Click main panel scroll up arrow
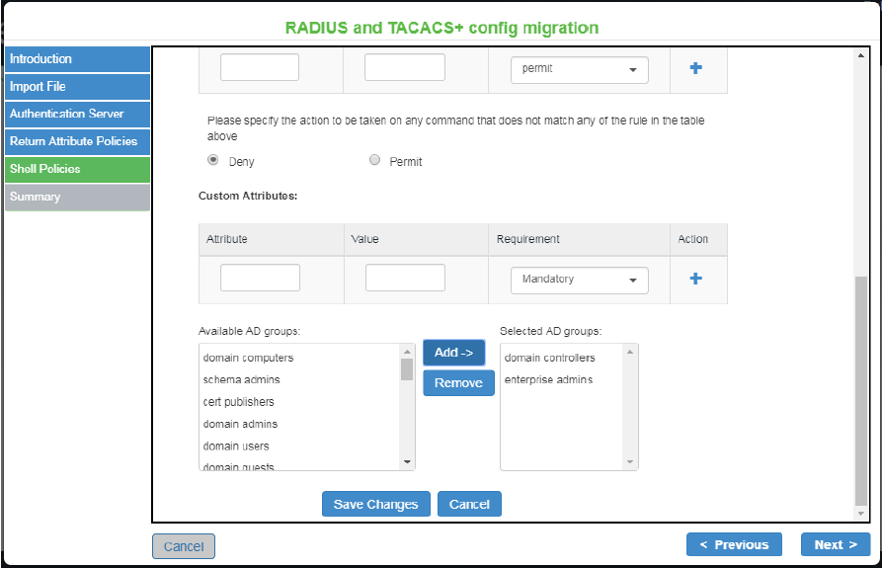 click(860, 55)
